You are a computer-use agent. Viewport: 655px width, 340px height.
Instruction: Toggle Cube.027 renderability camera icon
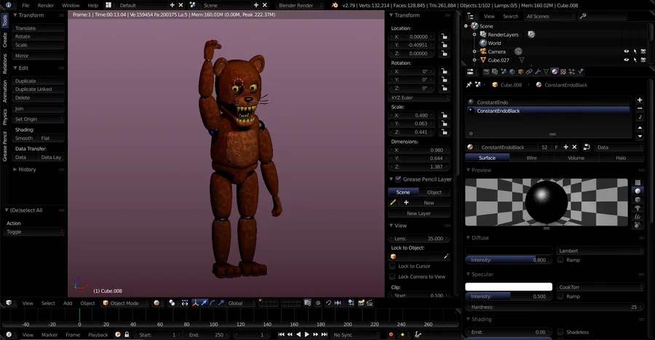click(x=643, y=60)
